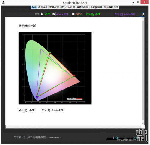Click the vertical scrollbar down arrow
The width and height of the screenshot is (150, 145).
[143, 124]
